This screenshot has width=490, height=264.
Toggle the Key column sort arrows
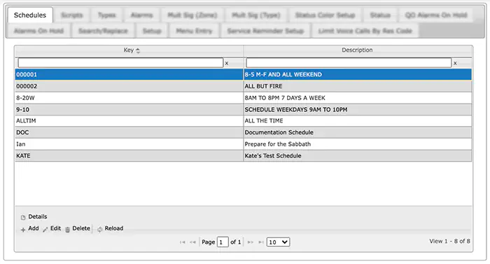click(138, 50)
